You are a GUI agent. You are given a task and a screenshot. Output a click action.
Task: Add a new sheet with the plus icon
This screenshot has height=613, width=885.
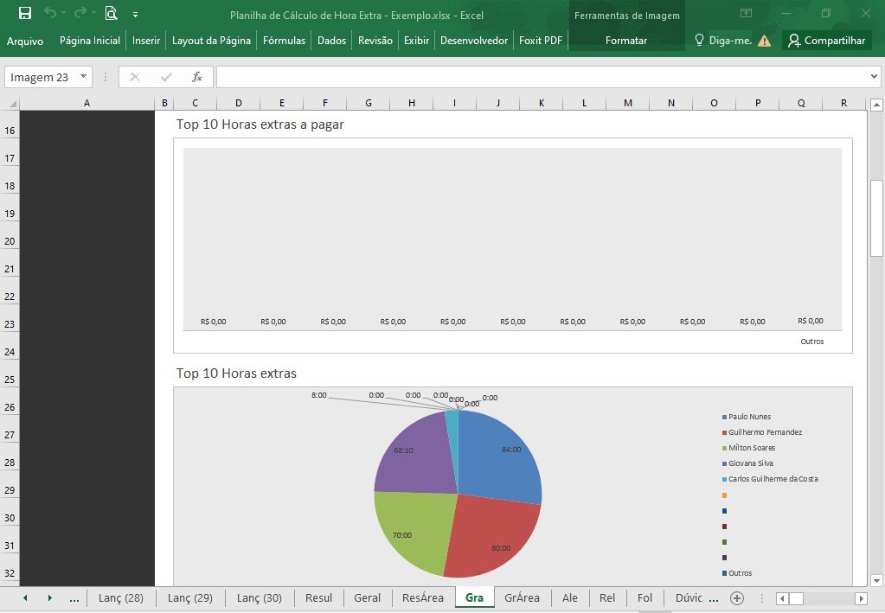(x=736, y=597)
